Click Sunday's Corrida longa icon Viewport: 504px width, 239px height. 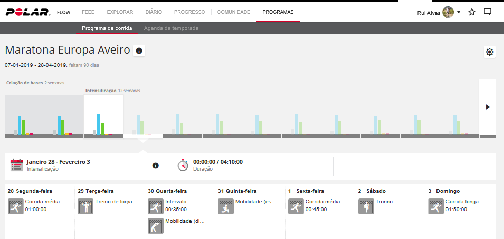pos(435,206)
